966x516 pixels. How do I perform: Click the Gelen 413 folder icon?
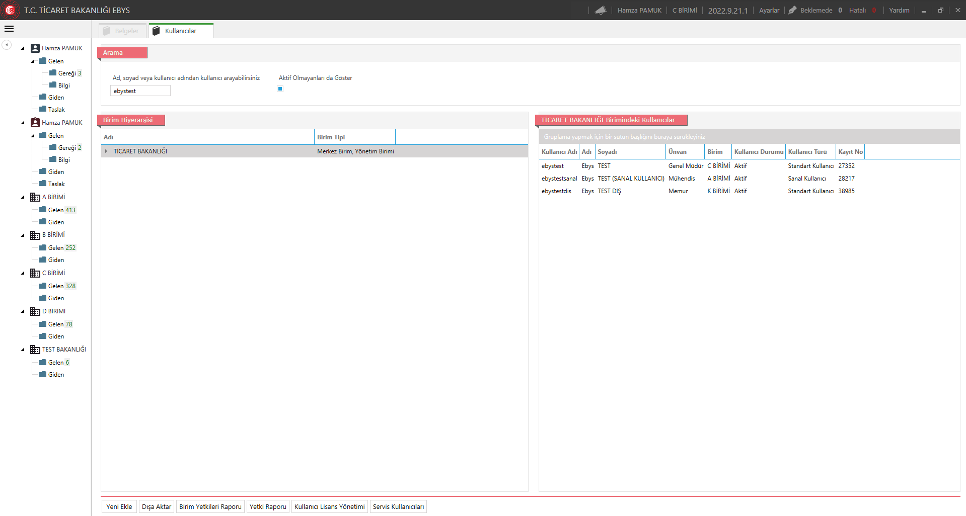(x=43, y=210)
